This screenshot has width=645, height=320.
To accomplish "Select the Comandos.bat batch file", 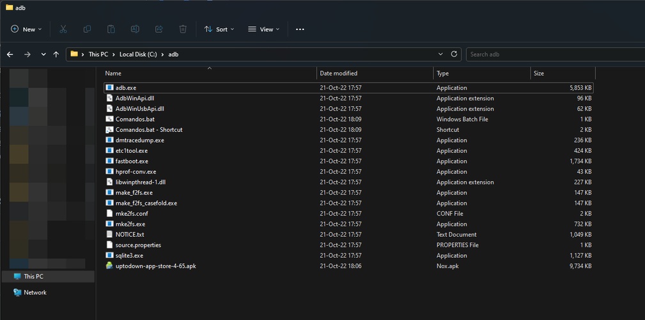I will coord(135,119).
